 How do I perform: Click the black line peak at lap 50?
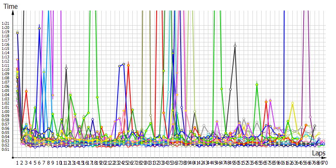click(235, 46)
